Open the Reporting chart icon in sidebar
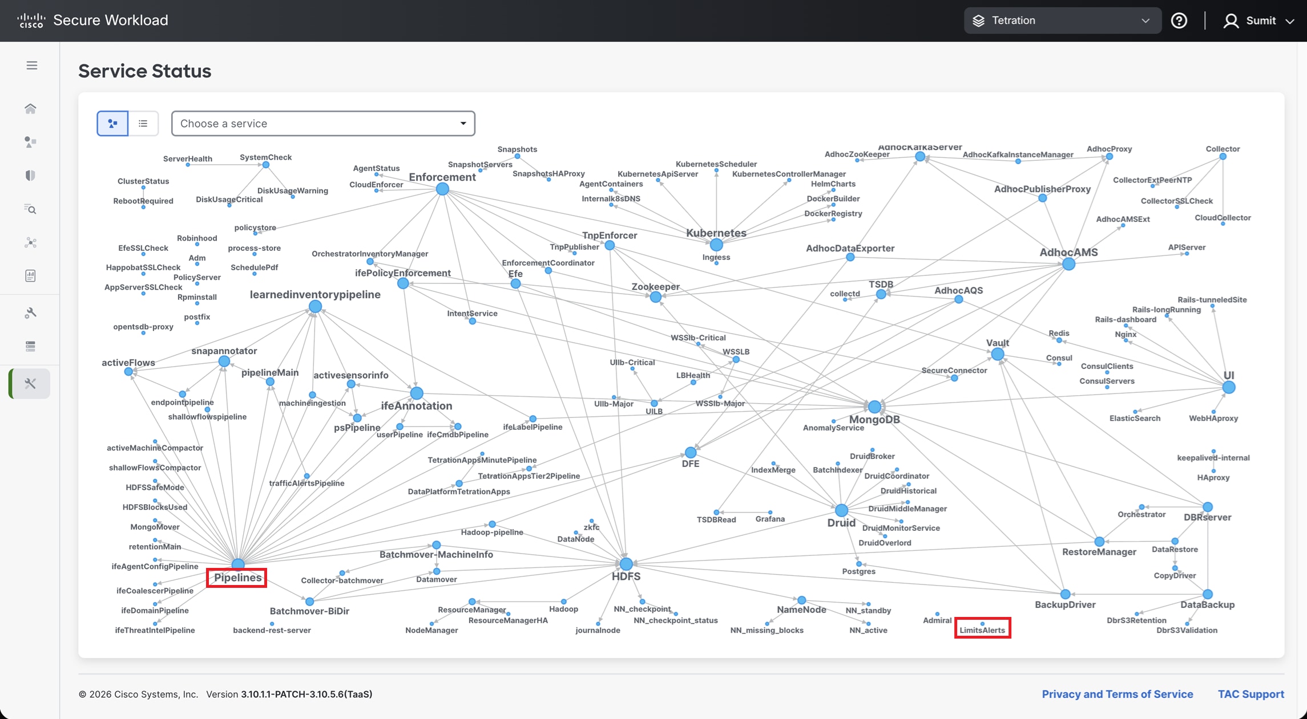Image resolution: width=1307 pixels, height=719 pixels. pos(31,276)
